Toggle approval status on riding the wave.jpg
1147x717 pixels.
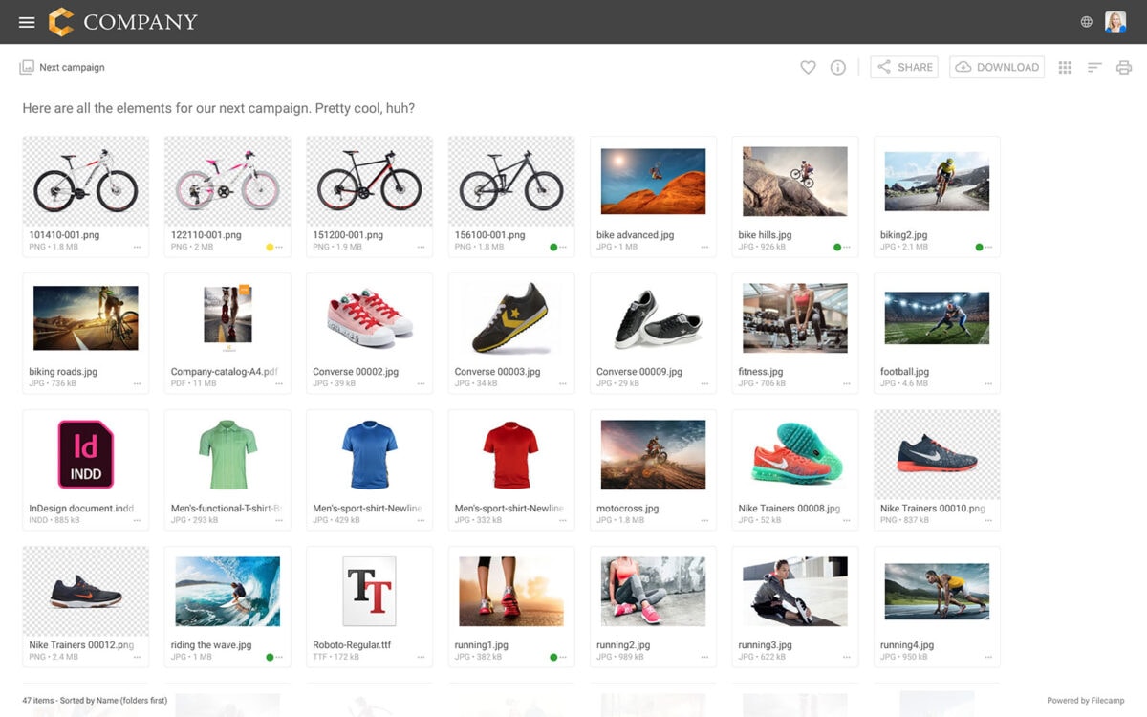tap(271, 657)
